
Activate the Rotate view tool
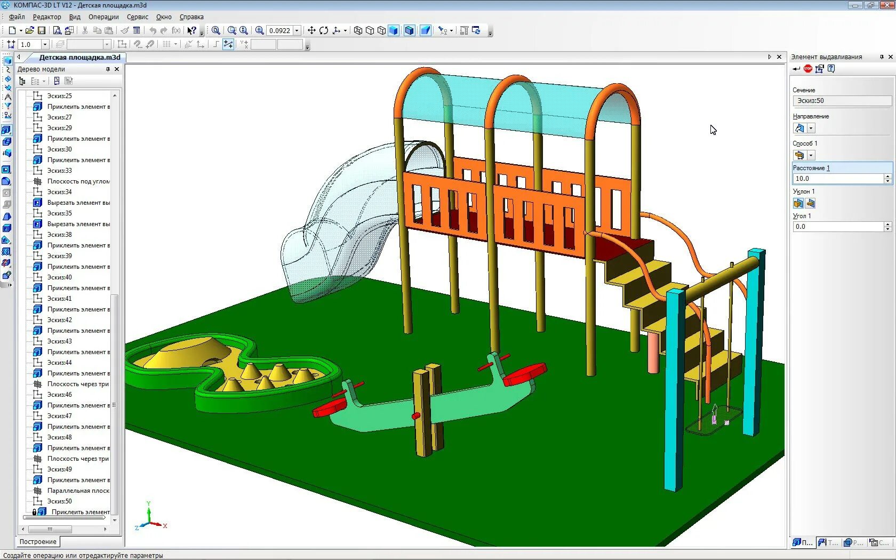(324, 30)
